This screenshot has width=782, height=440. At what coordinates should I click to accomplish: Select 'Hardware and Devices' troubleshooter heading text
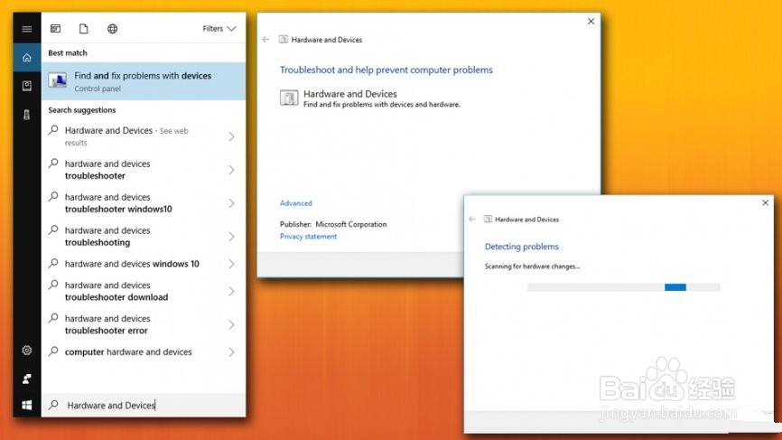coord(350,94)
